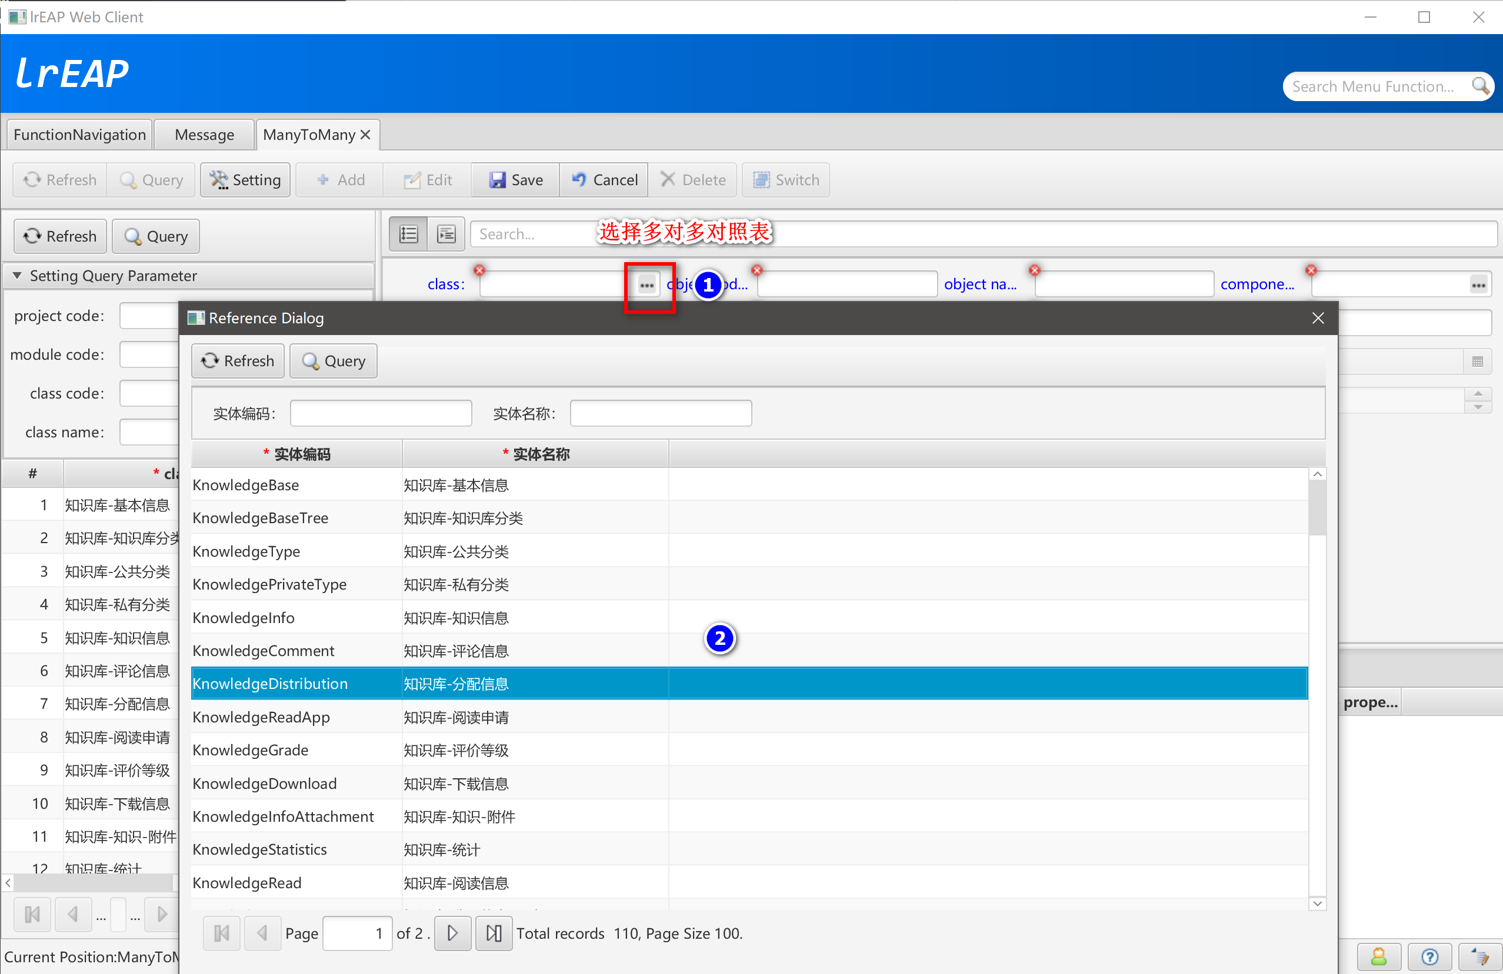Sort by 实体编码 column header
The width and height of the screenshot is (1503, 974).
[297, 454]
